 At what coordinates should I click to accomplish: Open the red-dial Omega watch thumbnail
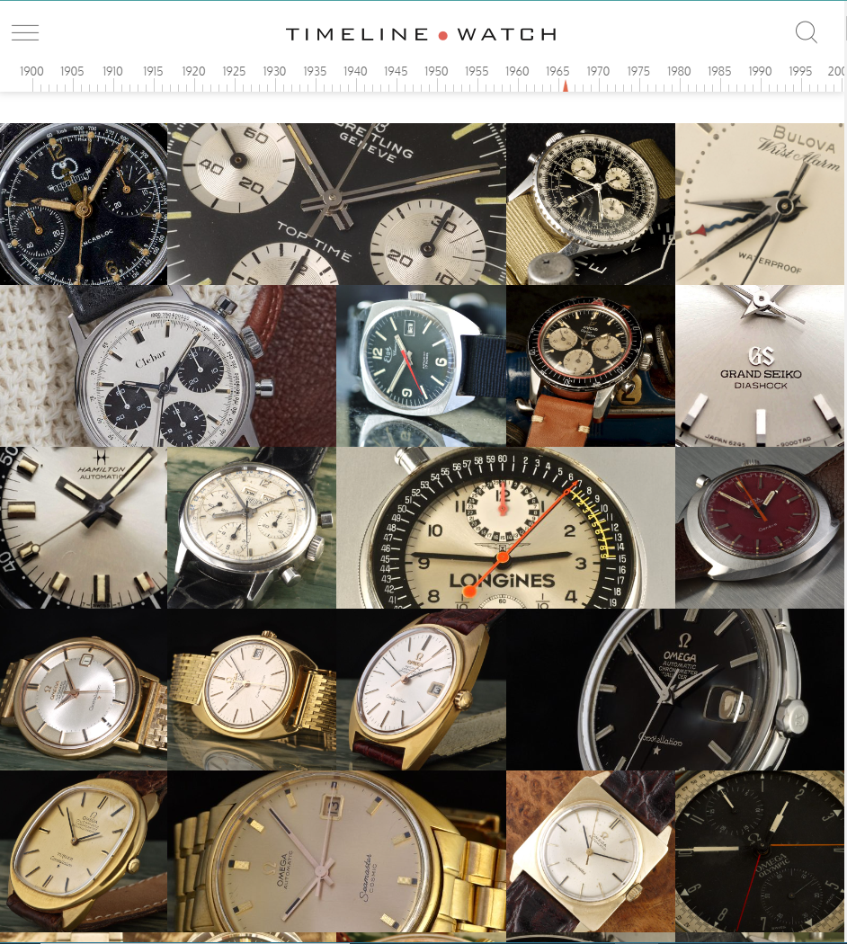(760, 528)
